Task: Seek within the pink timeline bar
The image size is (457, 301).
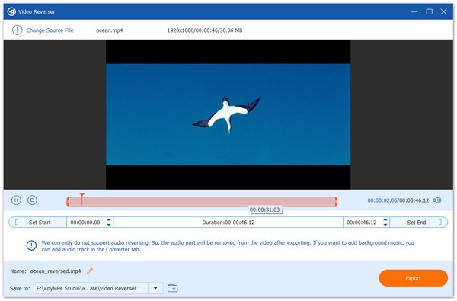Action: [x=202, y=201]
